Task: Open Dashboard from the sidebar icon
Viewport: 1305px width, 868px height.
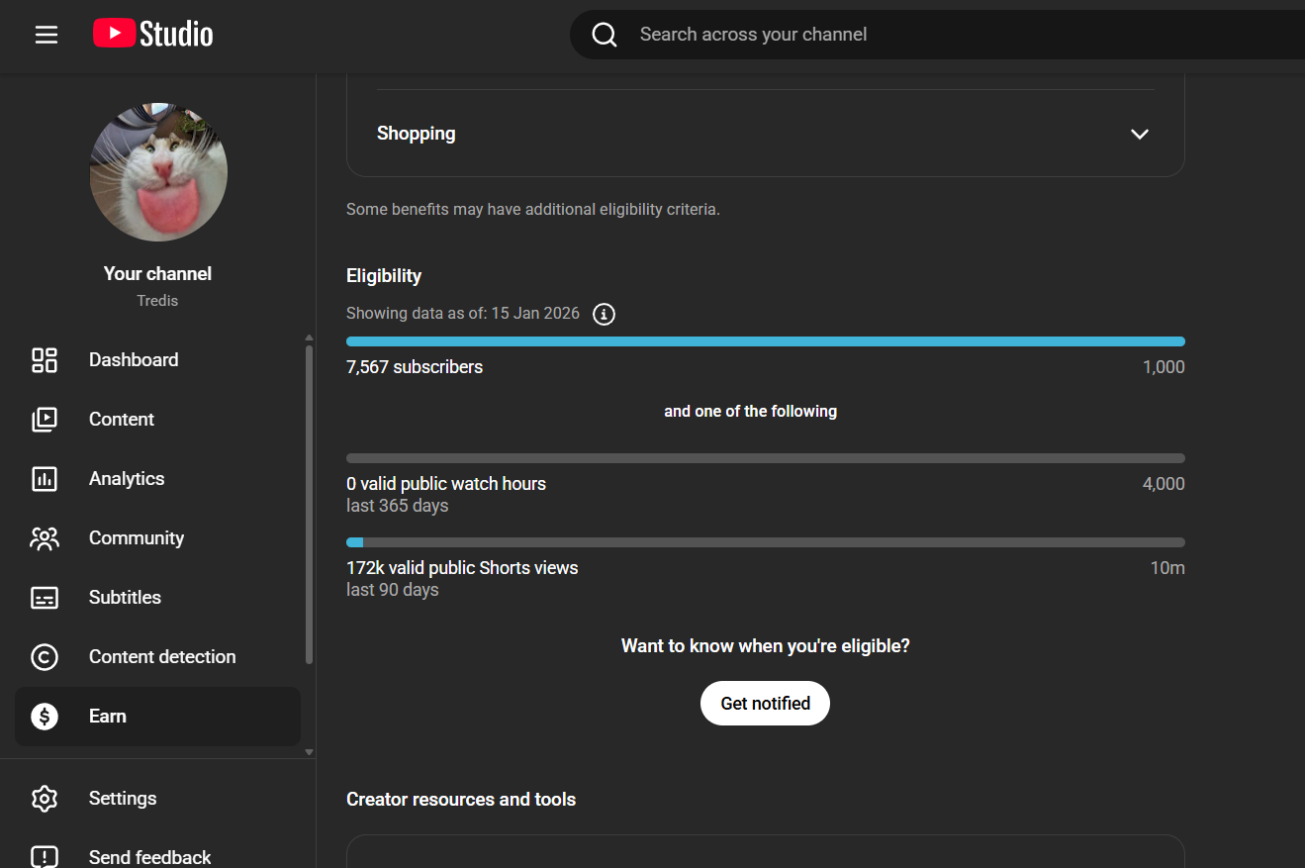Action: tap(45, 360)
